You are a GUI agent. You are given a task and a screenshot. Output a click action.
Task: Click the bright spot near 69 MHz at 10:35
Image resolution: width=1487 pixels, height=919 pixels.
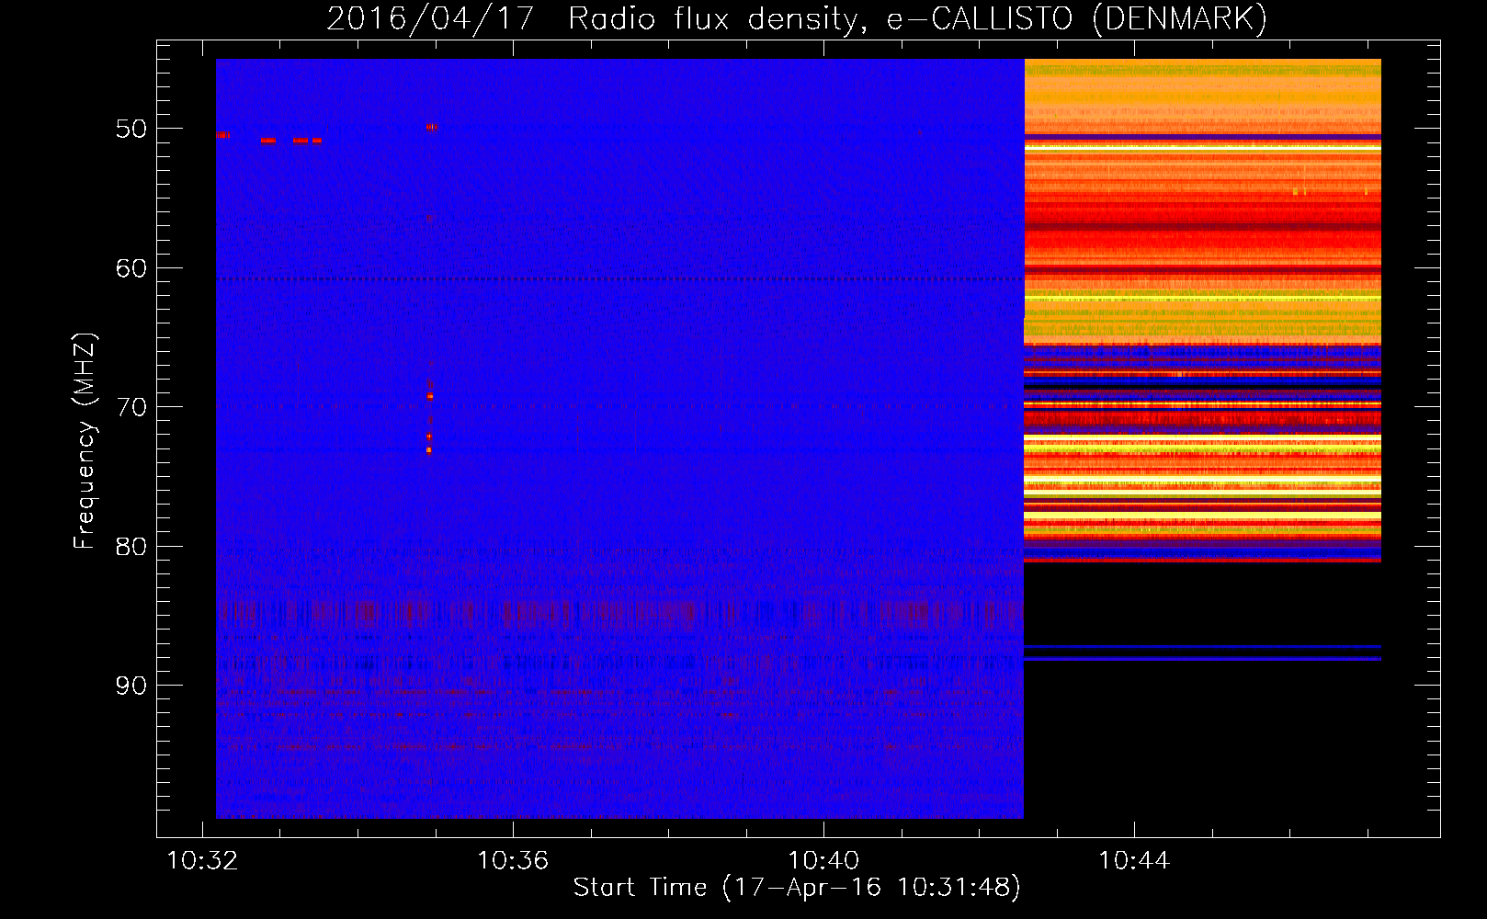(x=429, y=397)
